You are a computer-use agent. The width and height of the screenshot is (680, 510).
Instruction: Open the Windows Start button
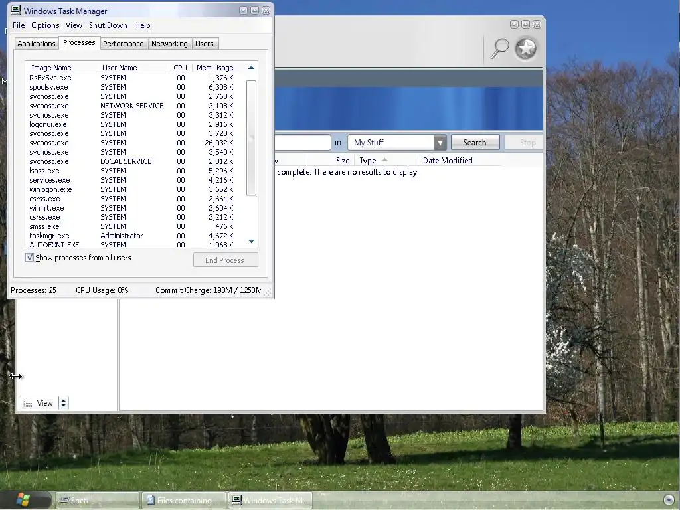[x=23, y=500]
